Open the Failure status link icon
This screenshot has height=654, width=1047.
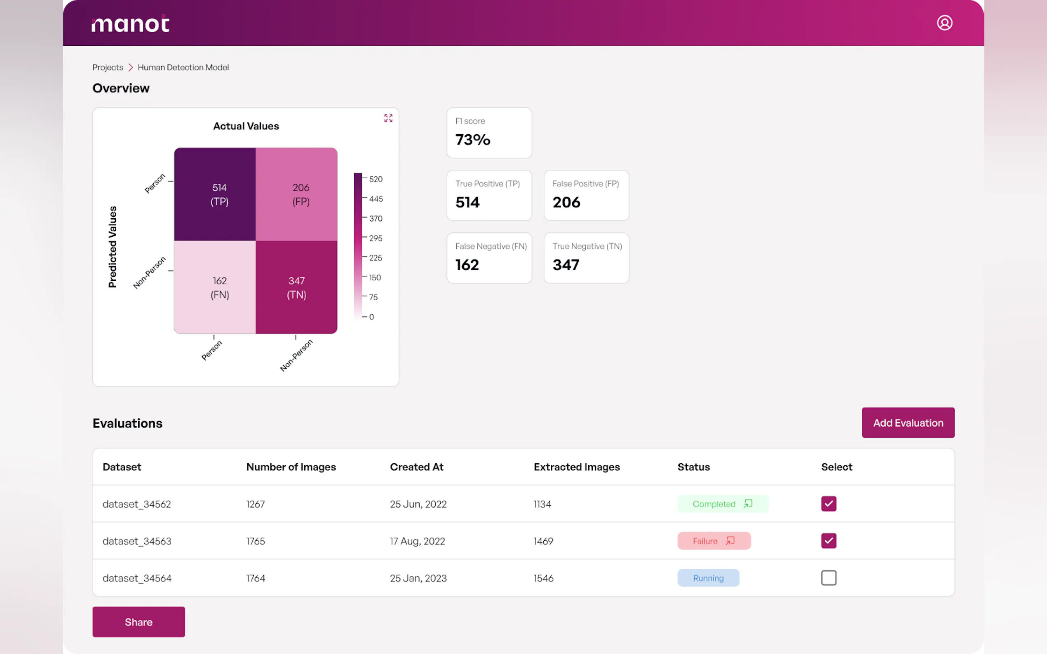click(x=730, y=541)
